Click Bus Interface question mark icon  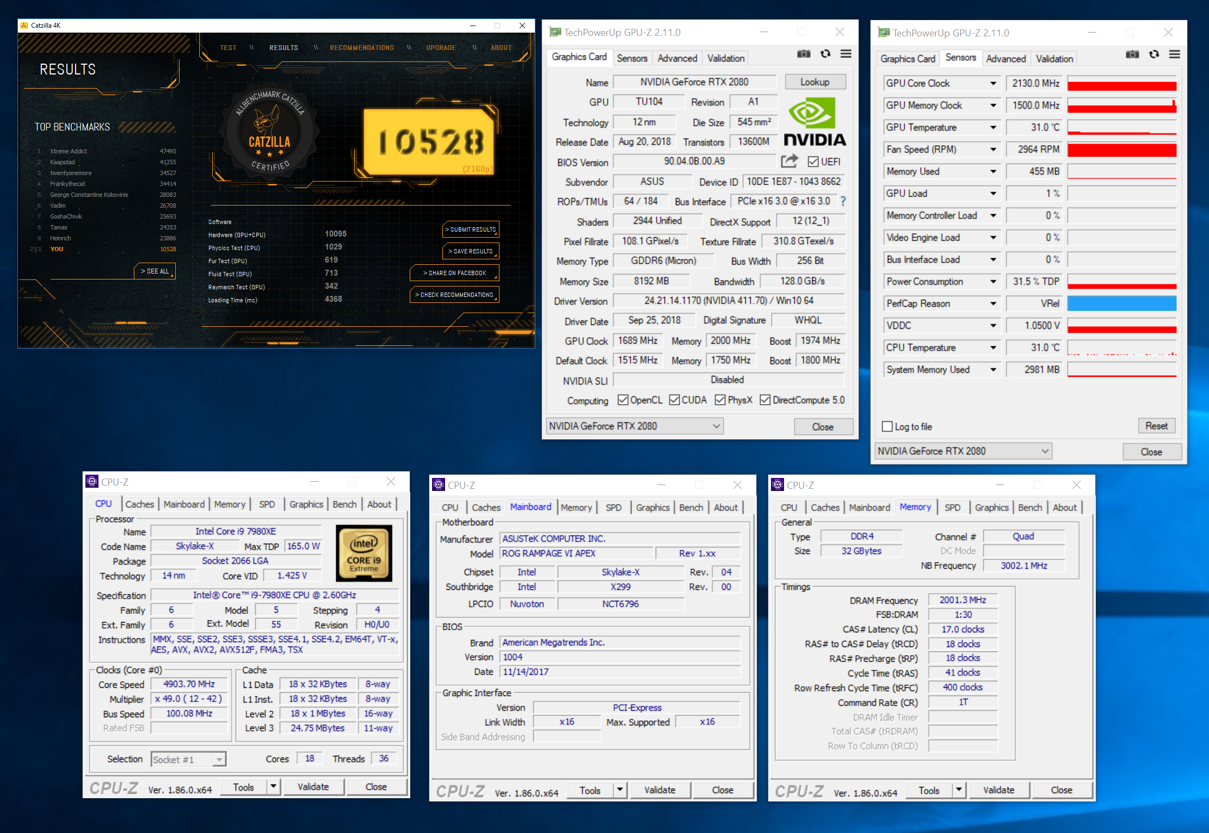[x=843, y=201]
